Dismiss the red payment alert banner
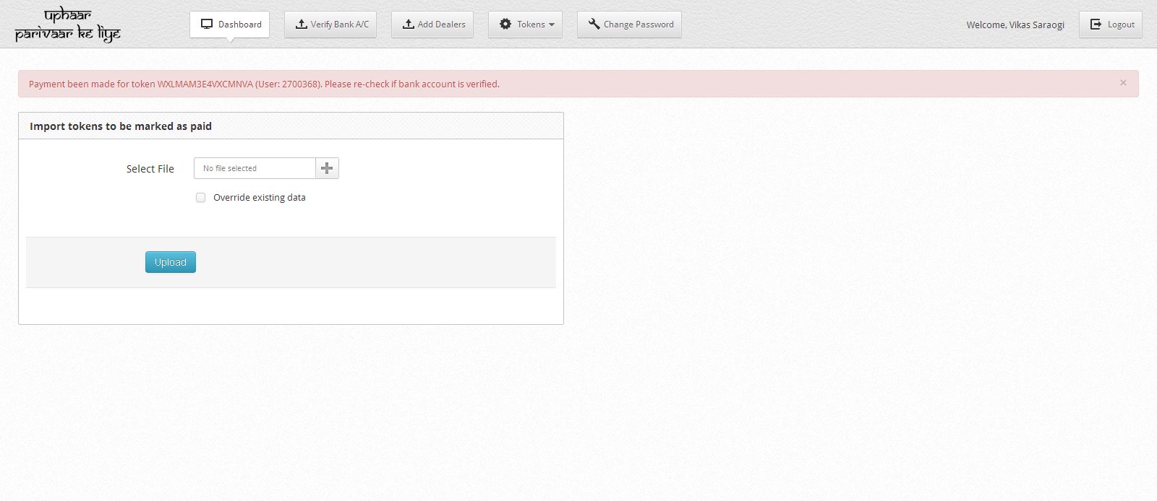1157x501 pixels. 1123,83
